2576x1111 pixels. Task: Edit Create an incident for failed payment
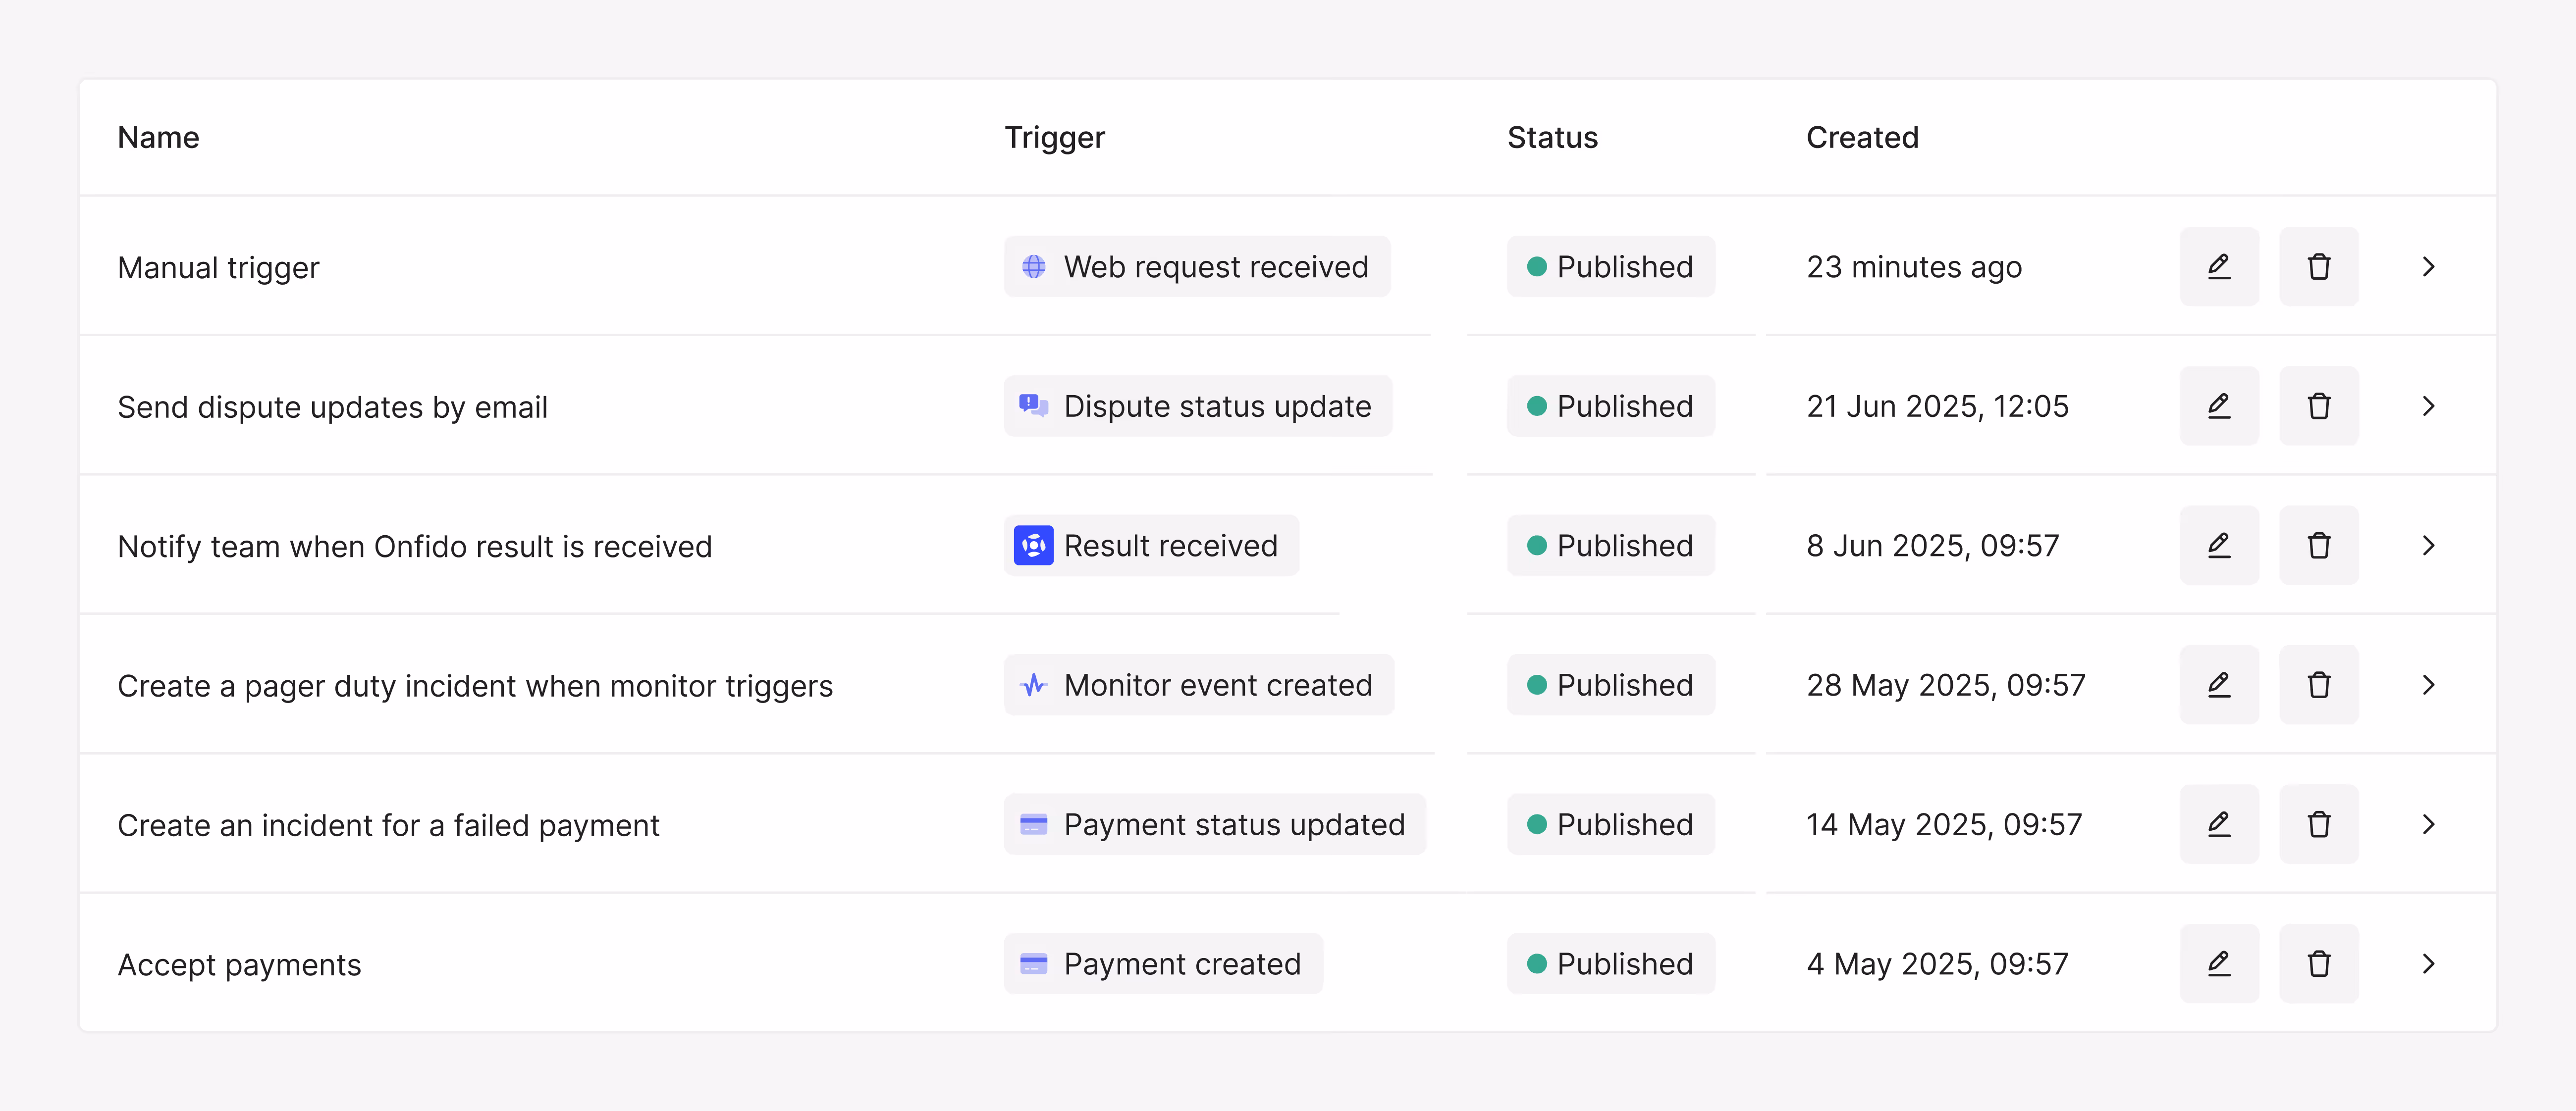(2219, 824)
